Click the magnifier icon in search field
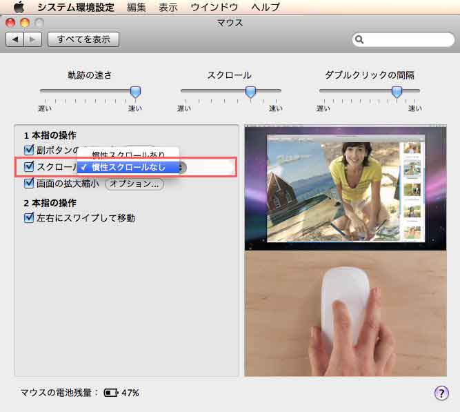Image resolution: width=460 pixels, height=412 pixels. point(360,40)
